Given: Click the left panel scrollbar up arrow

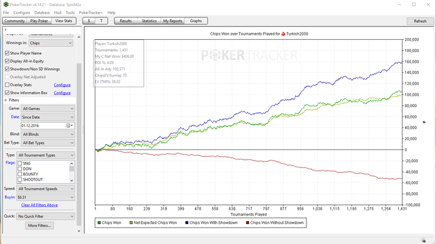Looking at the screenshot, I should (79, 37).
